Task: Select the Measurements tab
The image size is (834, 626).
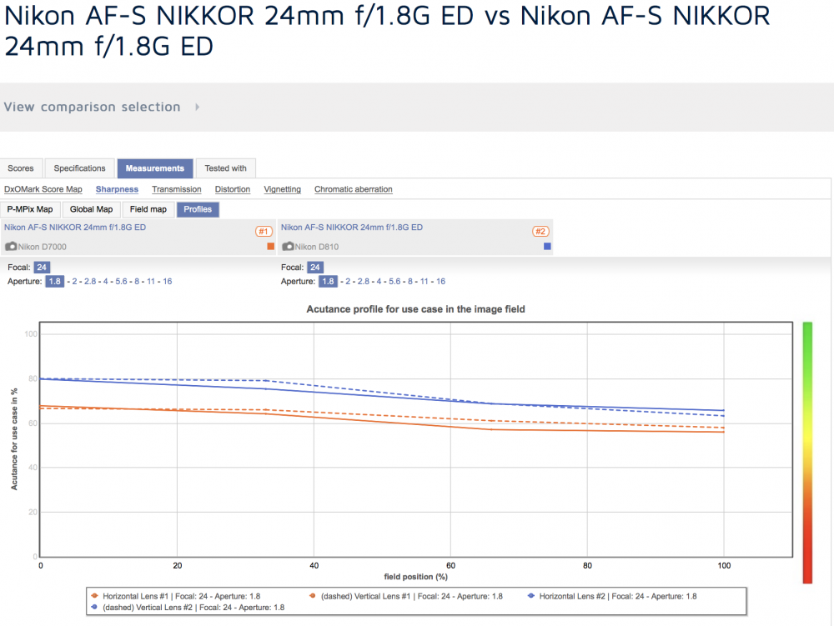Action: click(155, 168)
